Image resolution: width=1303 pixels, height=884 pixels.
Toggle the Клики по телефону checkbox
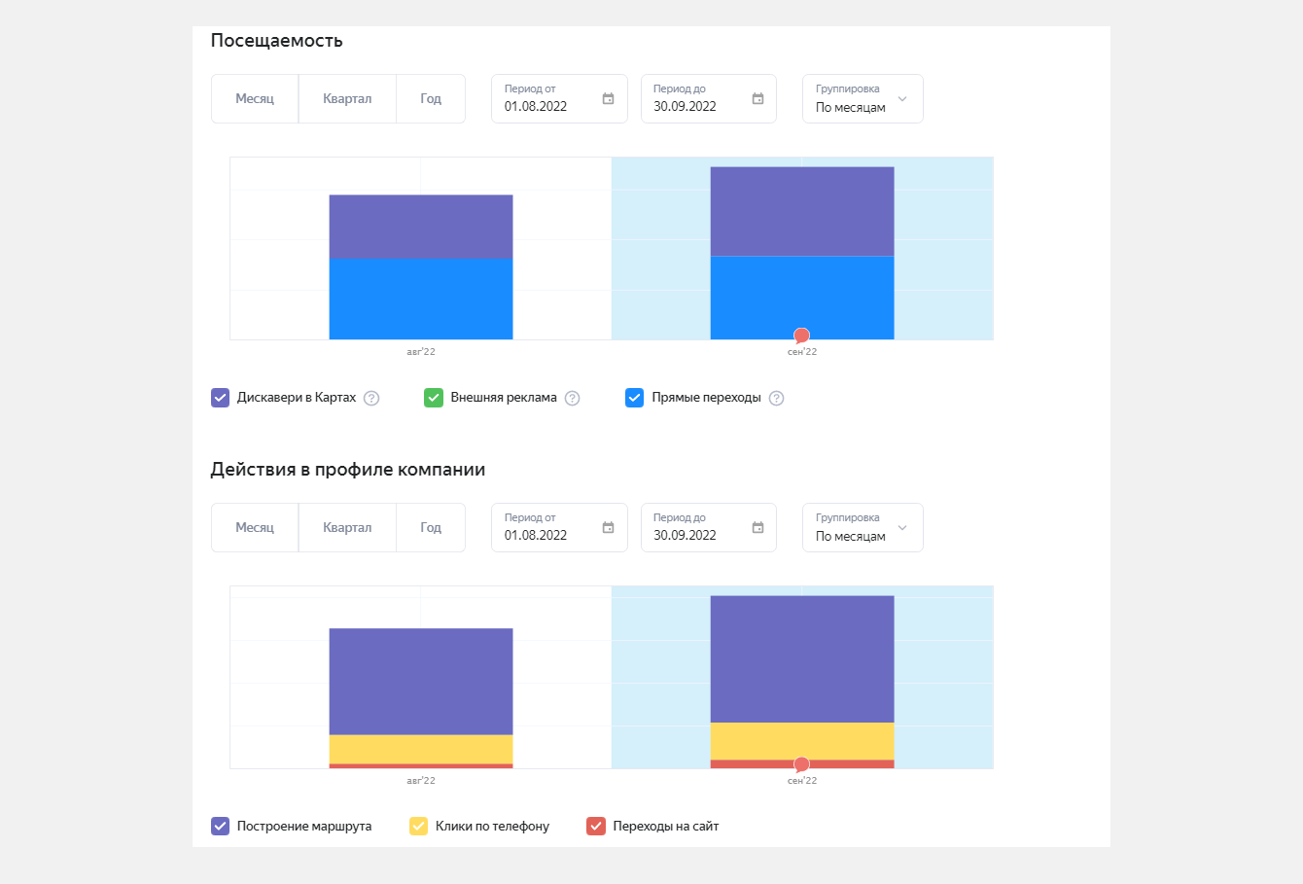[x=419, y=827]
